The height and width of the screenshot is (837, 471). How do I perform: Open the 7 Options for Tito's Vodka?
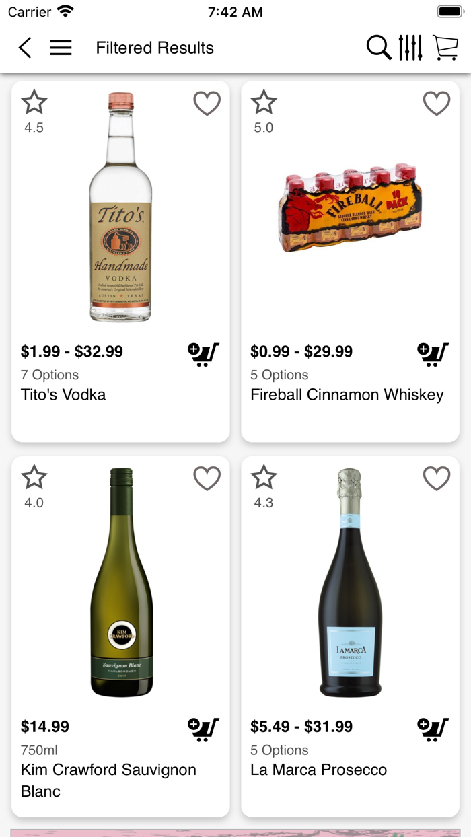click(x=43, y=375)
